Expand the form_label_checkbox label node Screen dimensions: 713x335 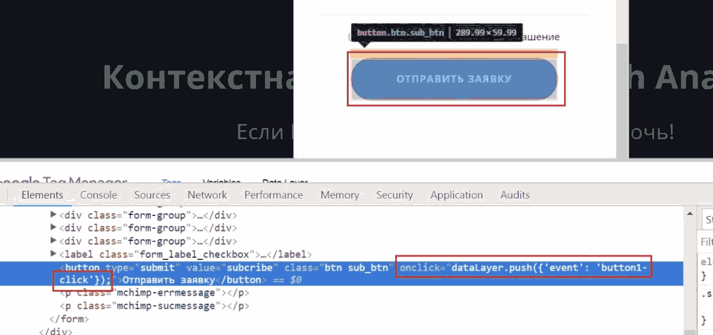(x=54, y=254)
